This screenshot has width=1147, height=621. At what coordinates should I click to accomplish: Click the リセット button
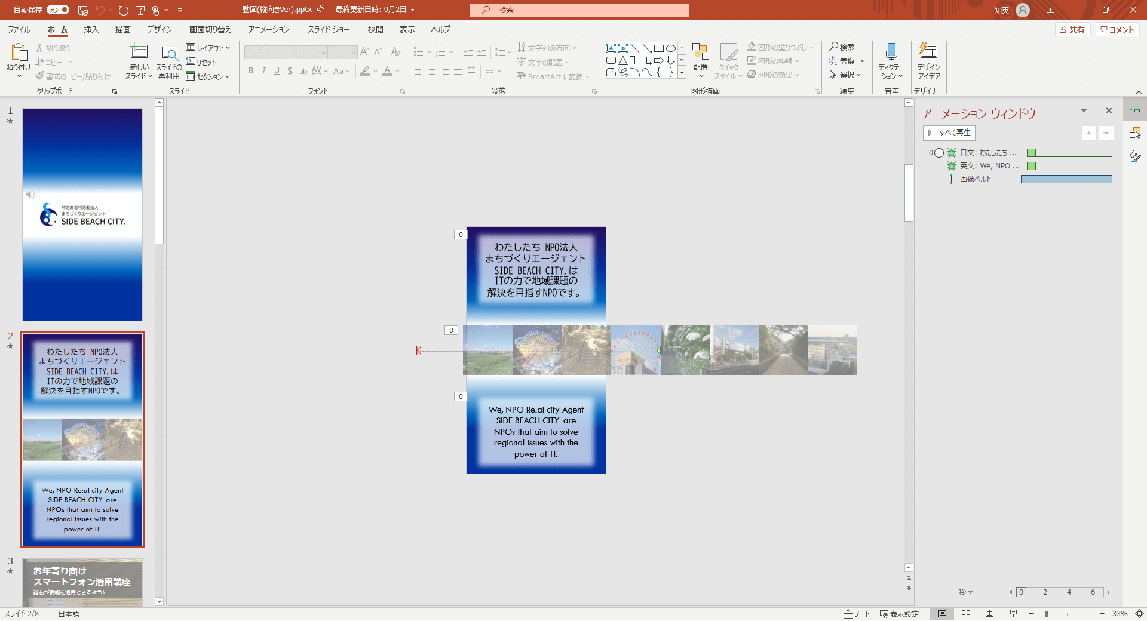pos(201,62)
